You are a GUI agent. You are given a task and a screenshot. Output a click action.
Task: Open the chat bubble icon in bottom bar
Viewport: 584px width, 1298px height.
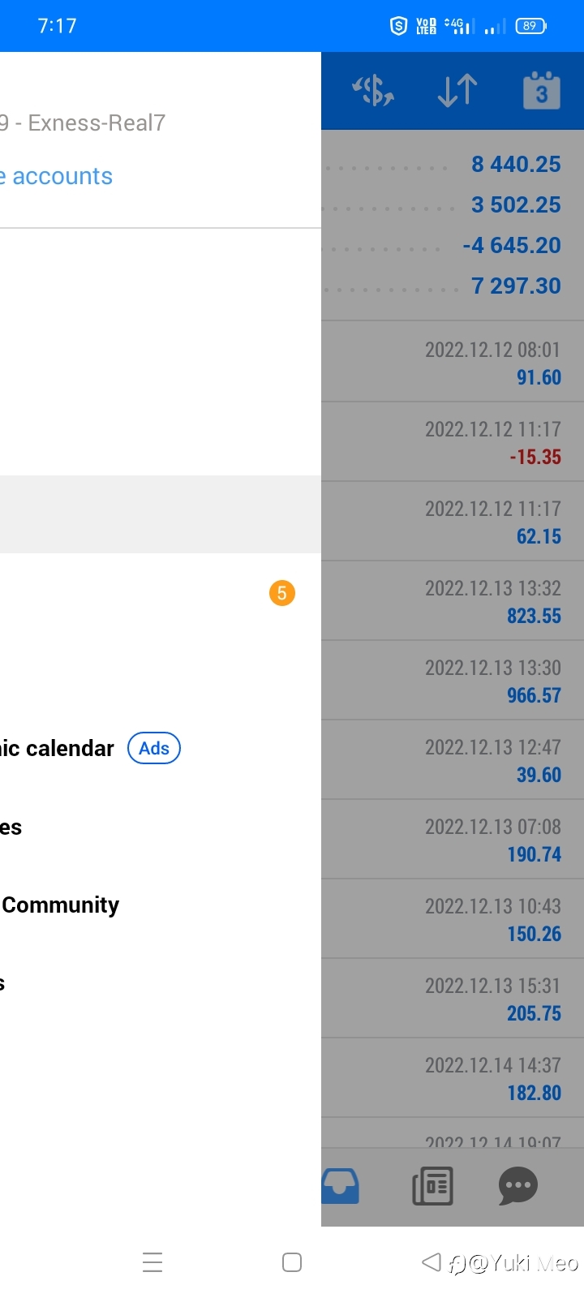pos(518,1186)
